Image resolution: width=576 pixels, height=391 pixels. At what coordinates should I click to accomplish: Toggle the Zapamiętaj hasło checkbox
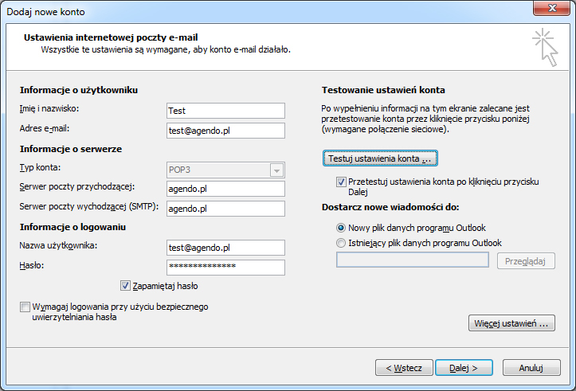click(125, 286)
